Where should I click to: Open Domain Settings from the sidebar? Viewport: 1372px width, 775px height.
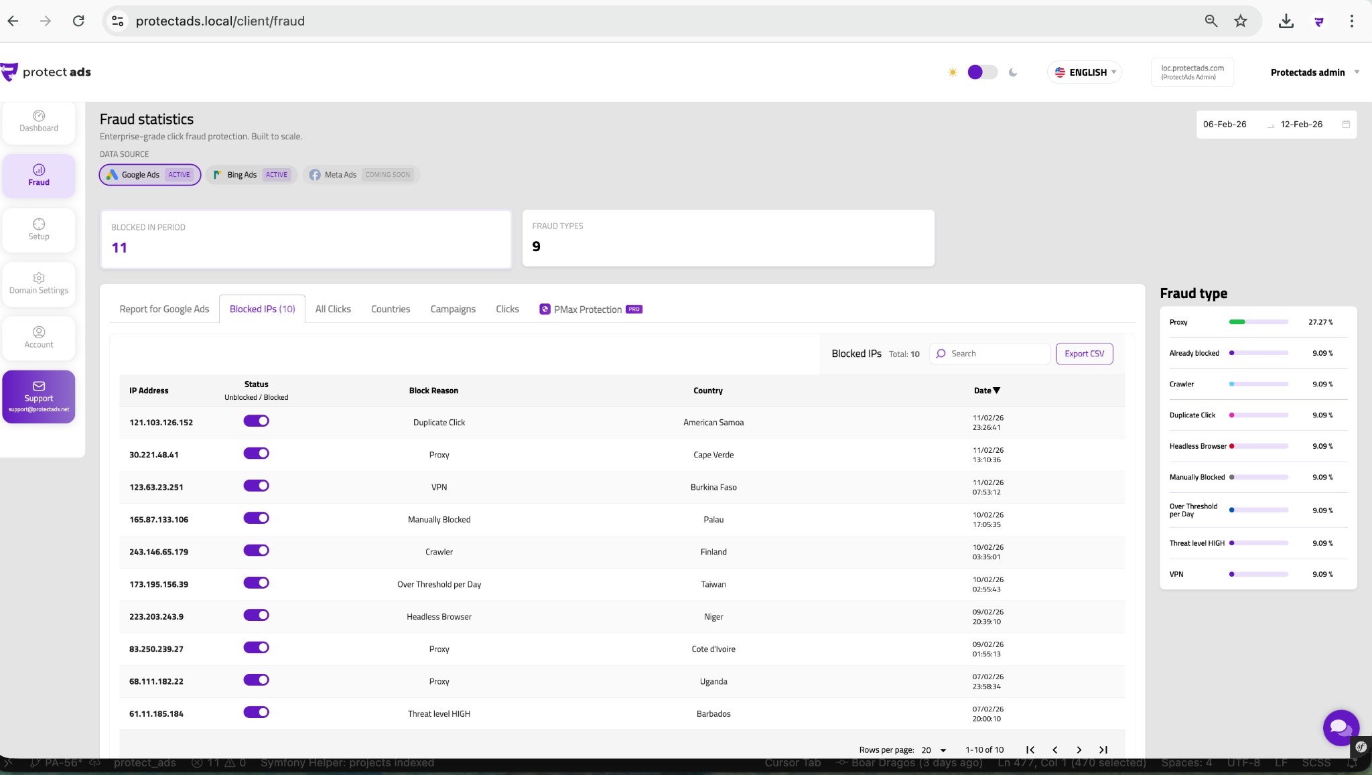click(x=38, y=283)
